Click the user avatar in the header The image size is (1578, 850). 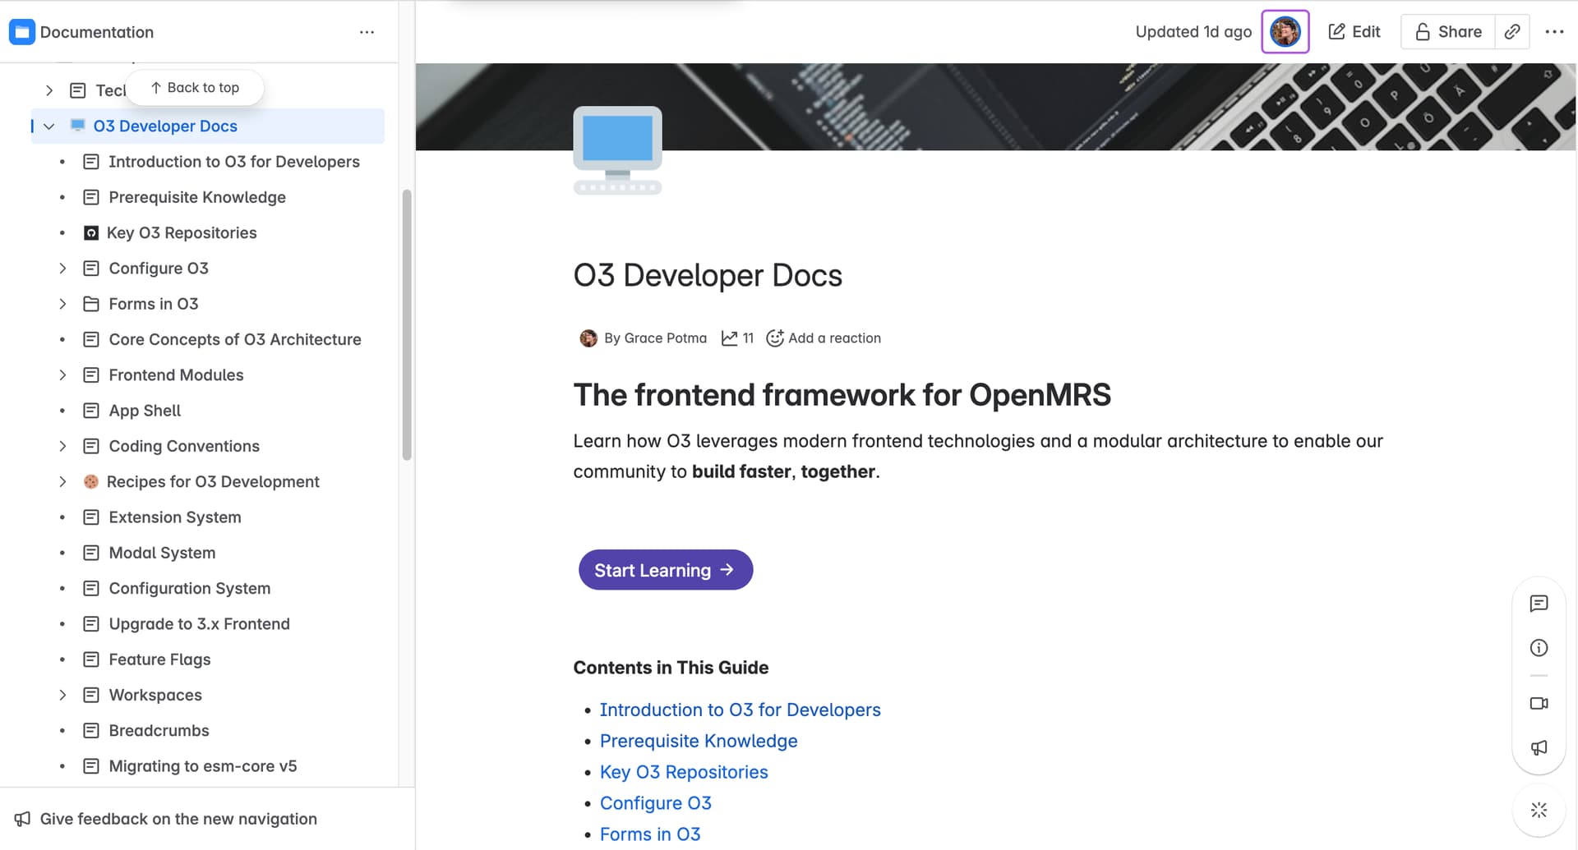(x=1285, y=32)
